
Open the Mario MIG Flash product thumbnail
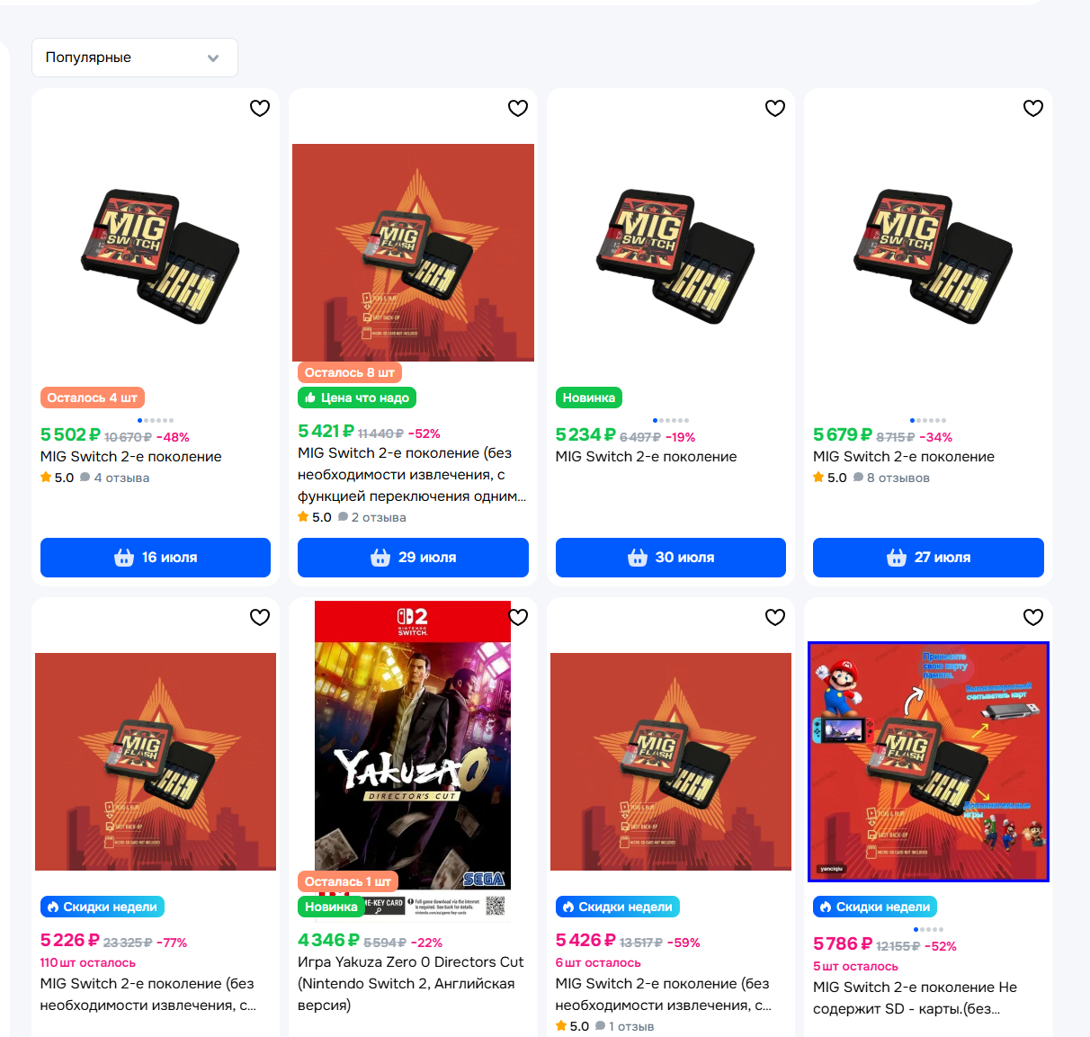(x=928, y=761)
